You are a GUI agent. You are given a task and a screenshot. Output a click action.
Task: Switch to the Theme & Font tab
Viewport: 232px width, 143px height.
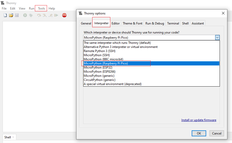[x=133, y=23]
